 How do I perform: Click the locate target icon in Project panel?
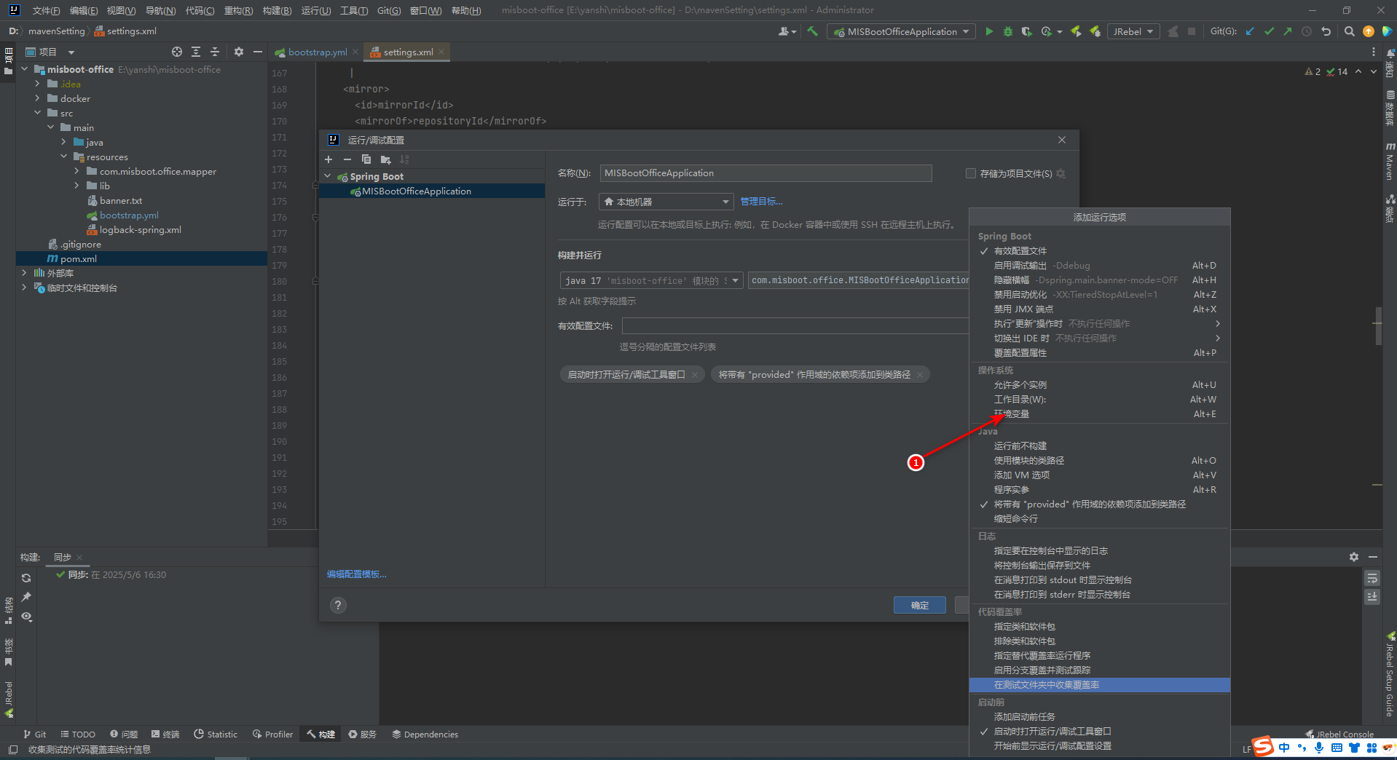click(177, 52)
